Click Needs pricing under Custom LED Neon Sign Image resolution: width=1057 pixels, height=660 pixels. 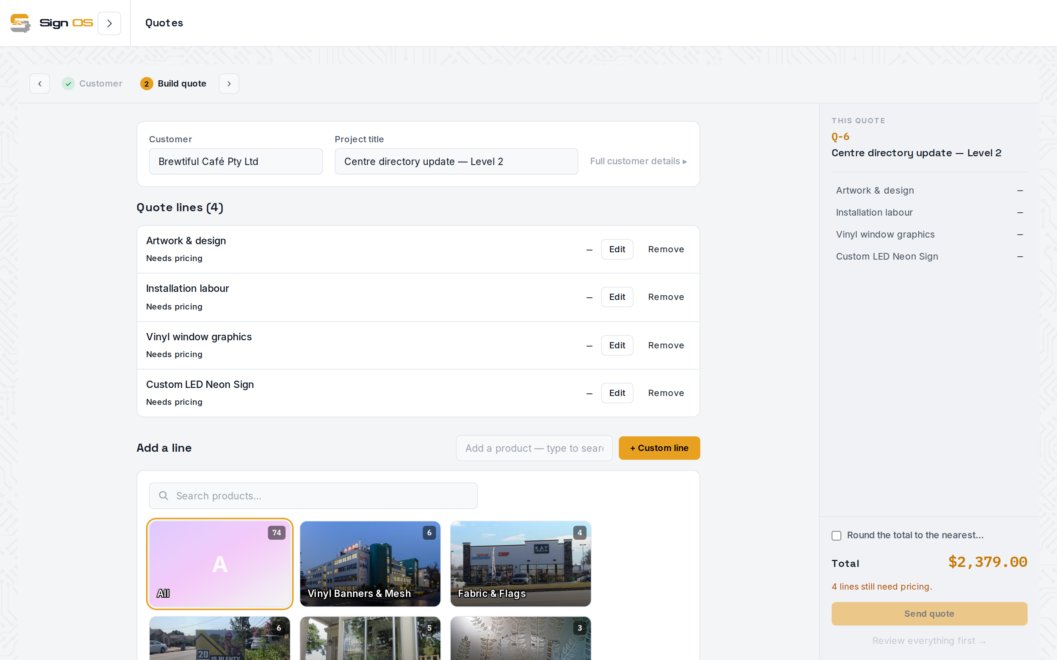click(x=174, y=402)
